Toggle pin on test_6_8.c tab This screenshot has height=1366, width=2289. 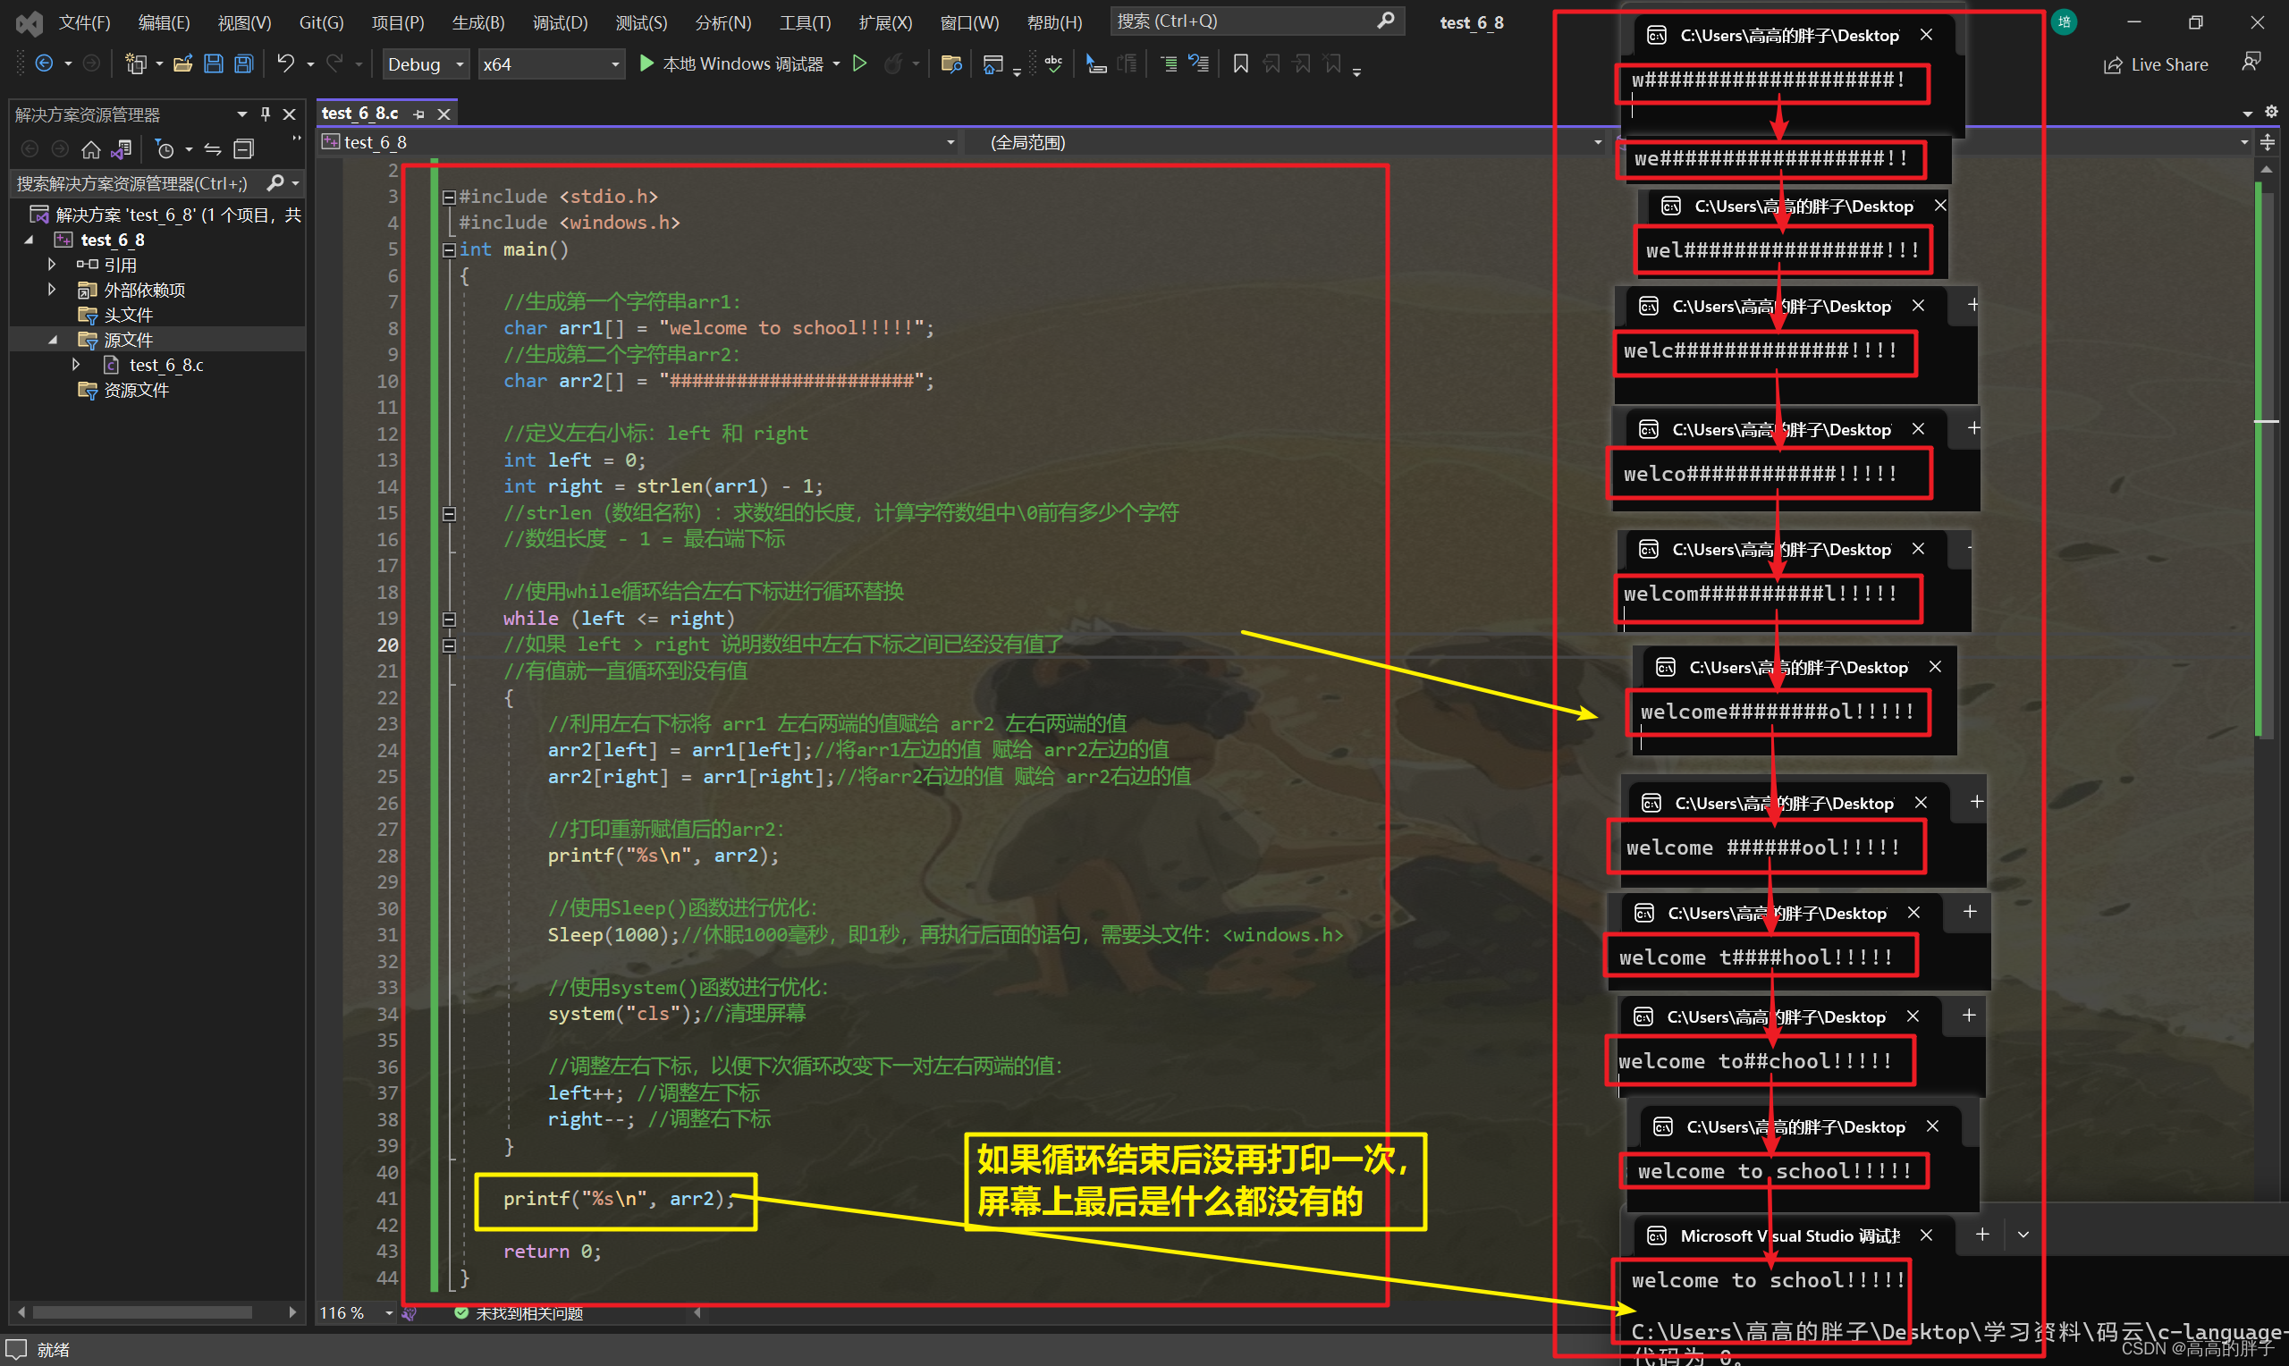[x=419, y=114]
